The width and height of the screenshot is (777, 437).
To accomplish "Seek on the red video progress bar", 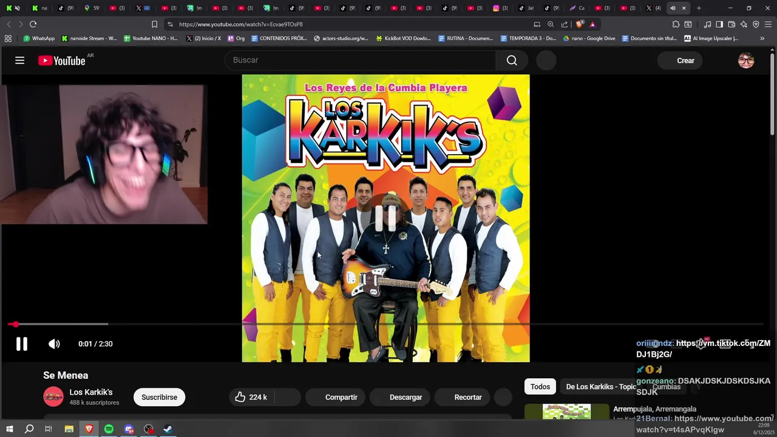I will [x=386, y=324].
